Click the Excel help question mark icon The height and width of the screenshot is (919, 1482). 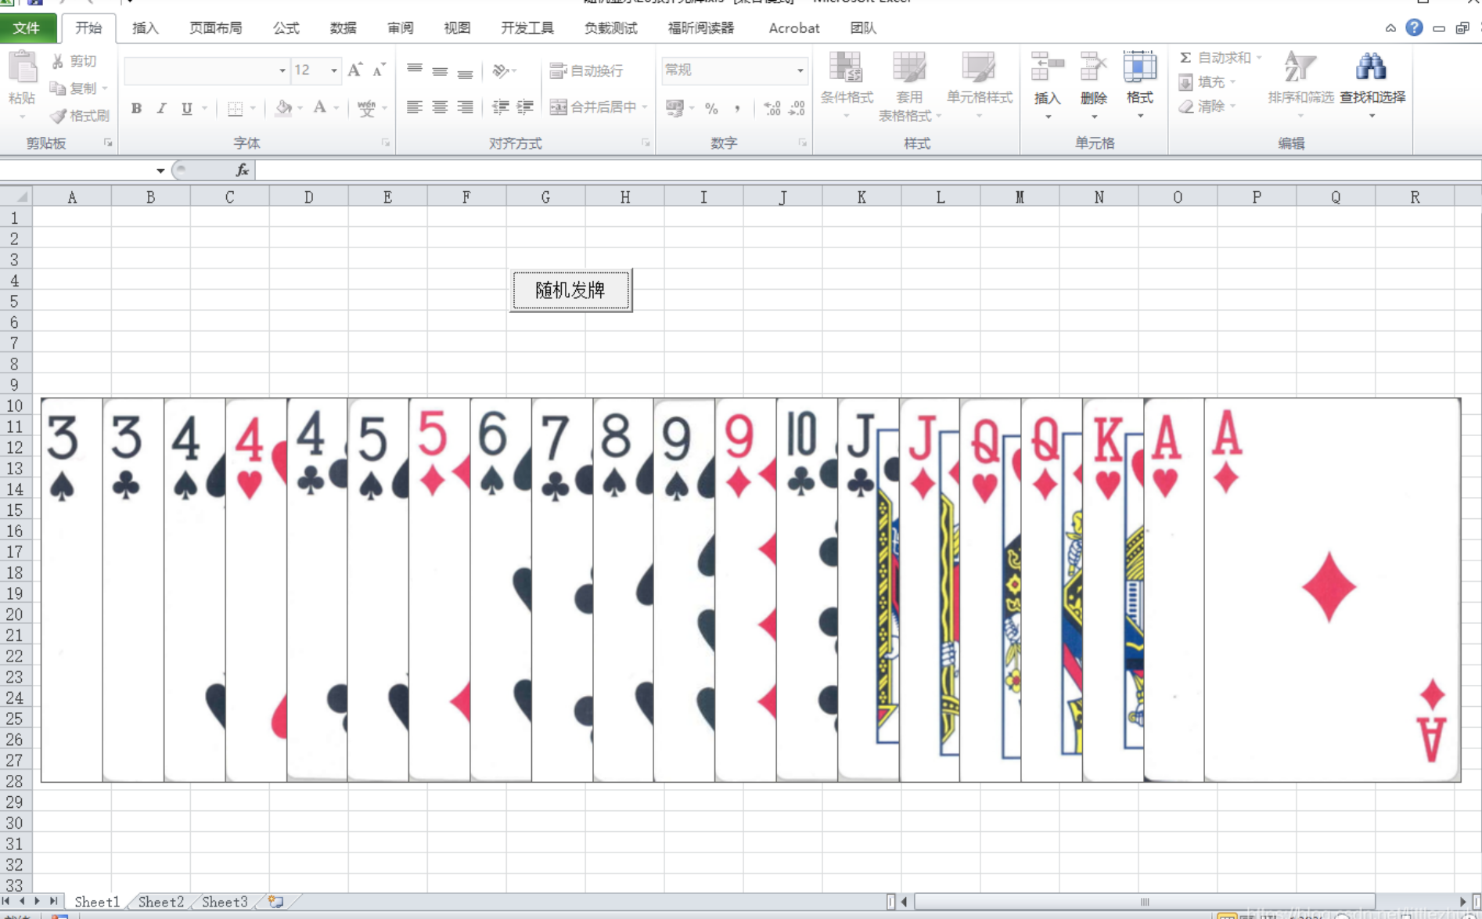(x=1414, y=27)
